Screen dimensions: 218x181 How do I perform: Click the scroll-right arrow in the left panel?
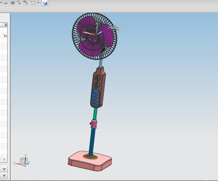[x=5, y=160]
